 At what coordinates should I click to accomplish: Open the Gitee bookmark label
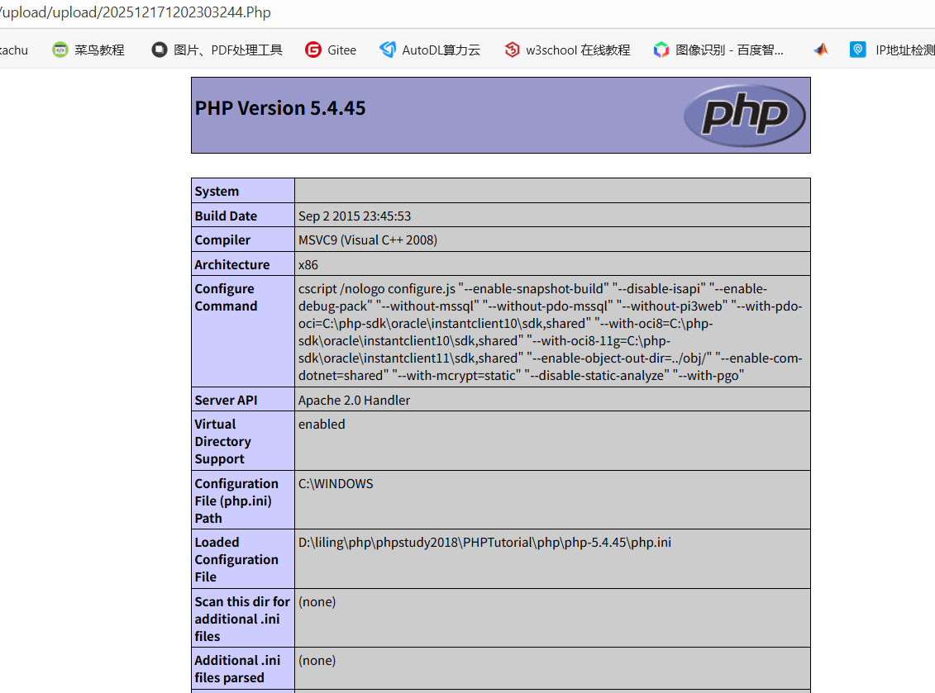coord(341,50)
